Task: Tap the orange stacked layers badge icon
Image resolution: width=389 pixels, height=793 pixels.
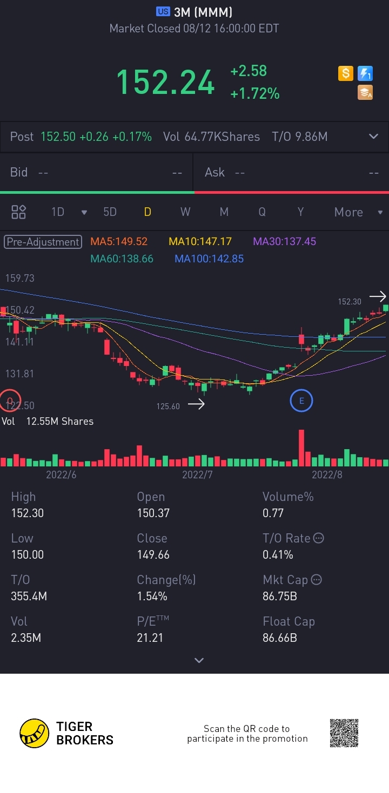Action: [x=365, y=93]
